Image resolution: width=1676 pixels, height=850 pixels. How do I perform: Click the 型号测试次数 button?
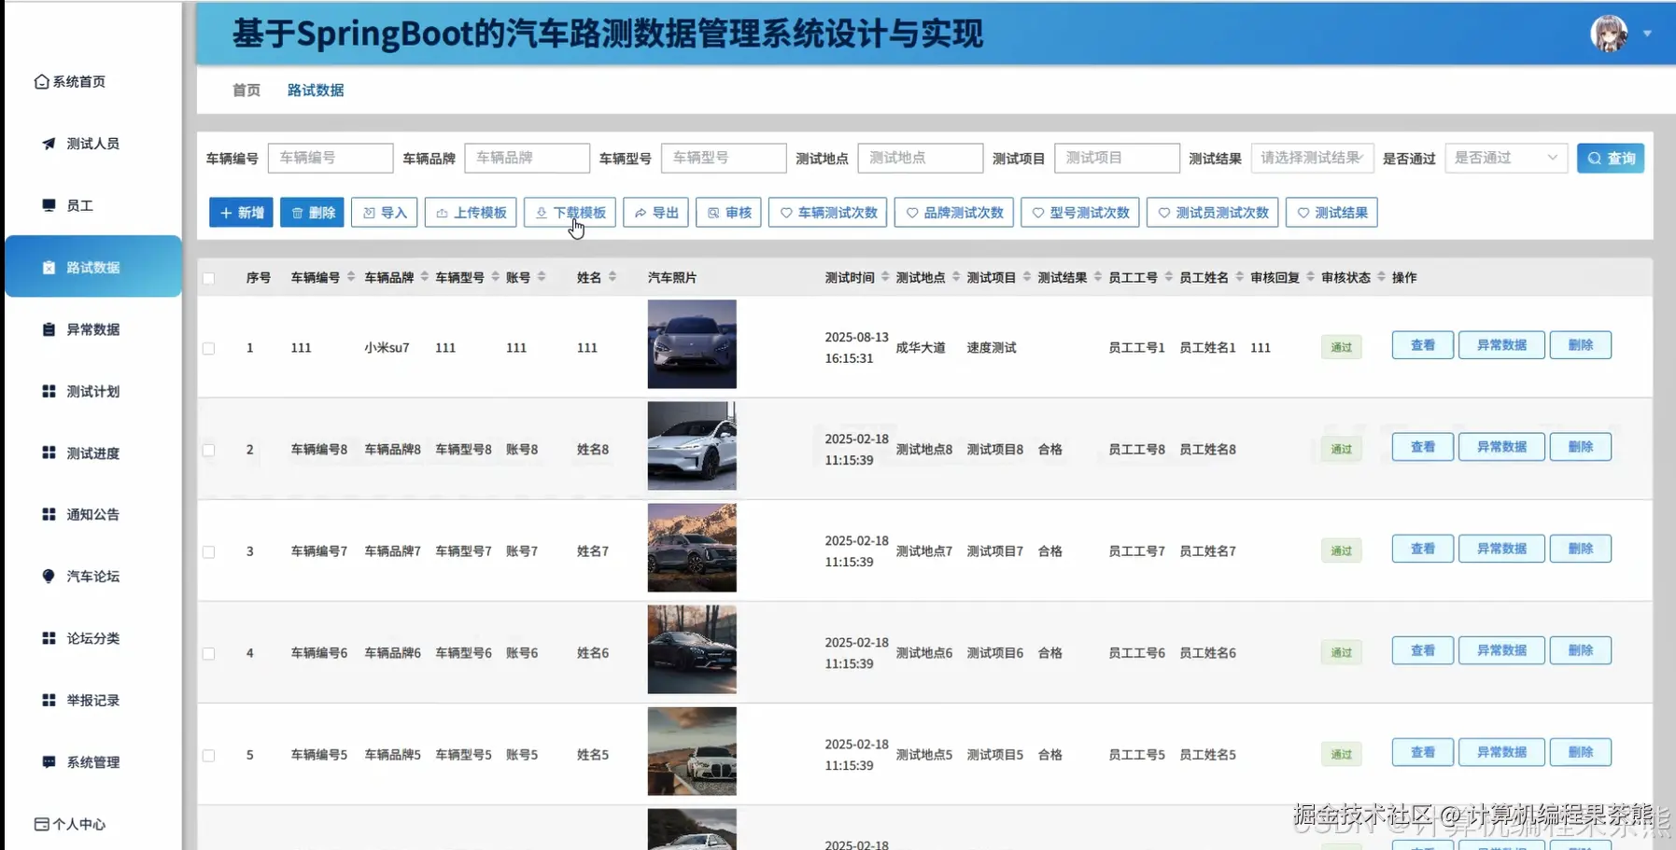click(x=1080, y=213)
